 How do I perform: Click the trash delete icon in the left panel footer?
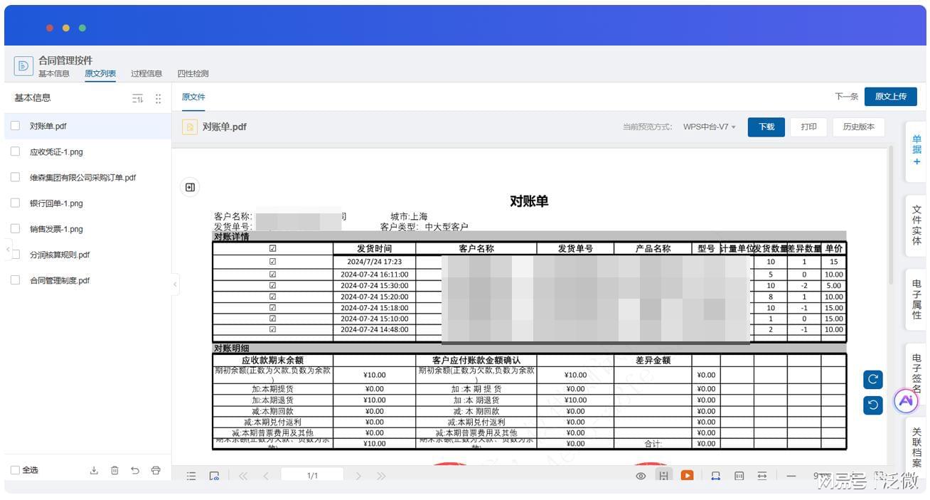point(114,470)
